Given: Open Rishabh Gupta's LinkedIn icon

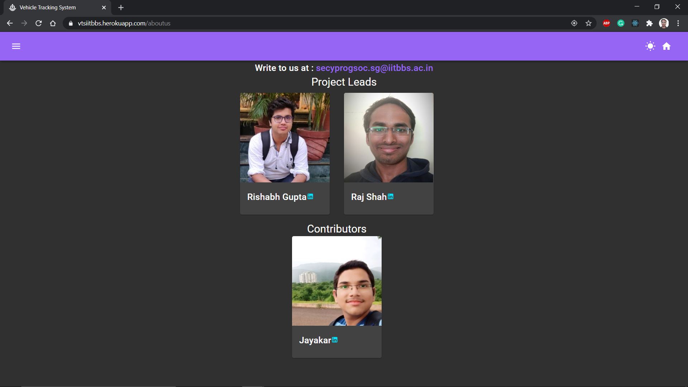Looking at the screenshot, I should tap(310, 196).
